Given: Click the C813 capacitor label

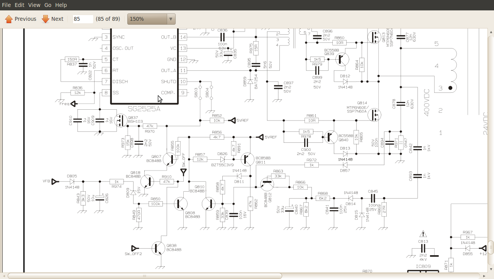Looking at the screenshot, I should coord(423,242).
